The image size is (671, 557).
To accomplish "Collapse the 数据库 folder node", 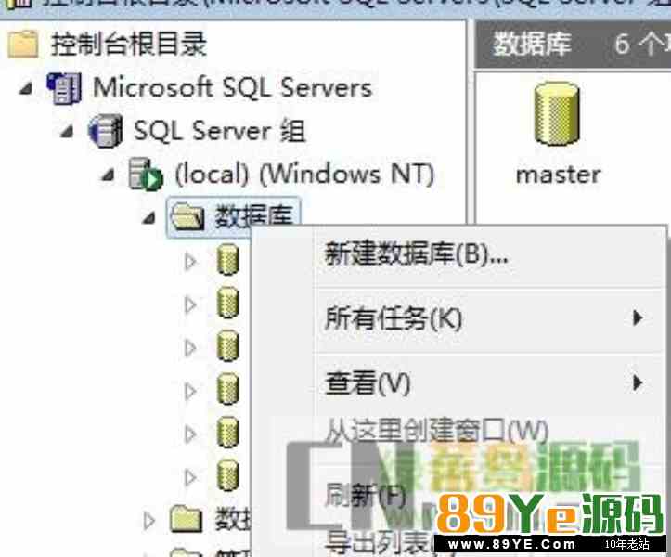I will coord(148,218).
